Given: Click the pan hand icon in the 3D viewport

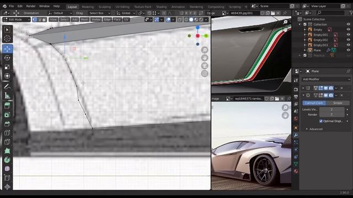Looking at the screenshot, I should tap(205, 58).
